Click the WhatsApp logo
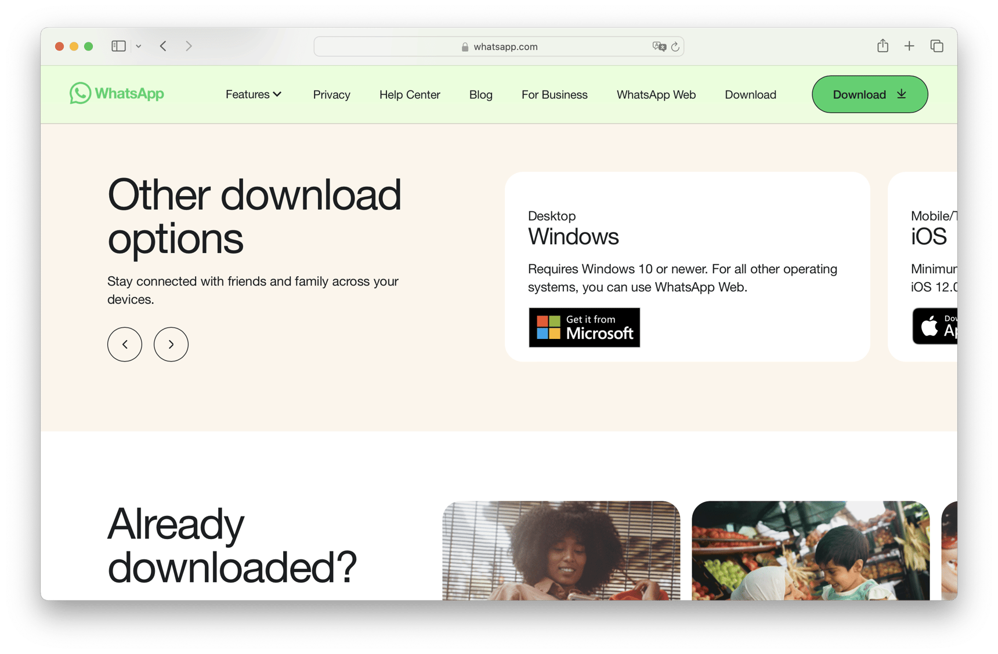Screen dimensions: 998x654 point(116,93)
